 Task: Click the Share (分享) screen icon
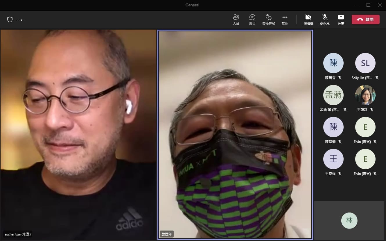[x=341, y=19]
